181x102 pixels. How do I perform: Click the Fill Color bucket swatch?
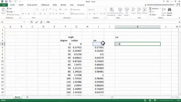tap(40, 14)
